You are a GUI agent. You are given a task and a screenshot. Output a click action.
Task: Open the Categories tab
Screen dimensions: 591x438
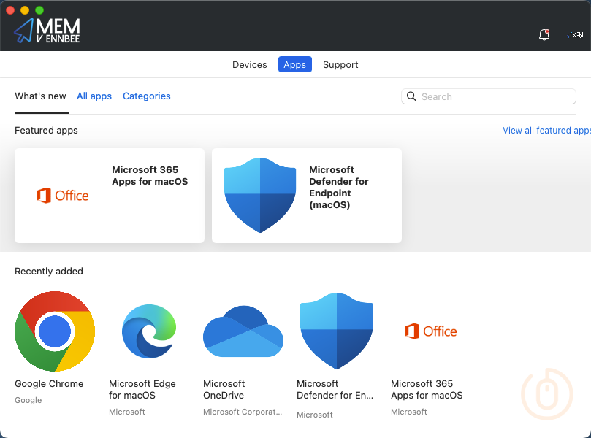[146, 96]
